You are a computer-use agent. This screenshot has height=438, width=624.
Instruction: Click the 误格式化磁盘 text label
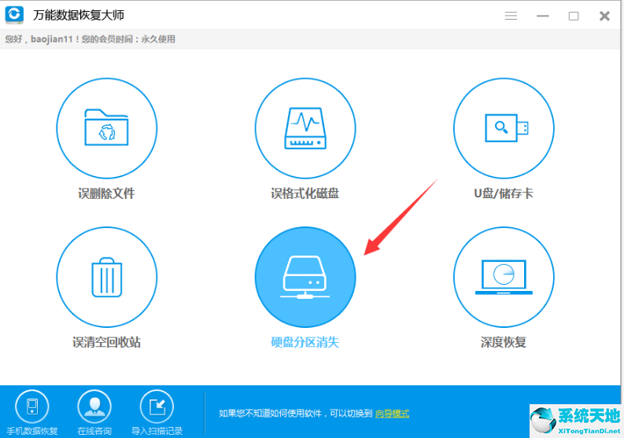coord(305,193)
